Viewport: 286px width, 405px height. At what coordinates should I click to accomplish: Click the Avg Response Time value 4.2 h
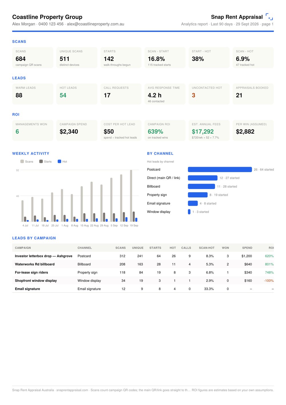pyautogui.click(x=154, y=95)
